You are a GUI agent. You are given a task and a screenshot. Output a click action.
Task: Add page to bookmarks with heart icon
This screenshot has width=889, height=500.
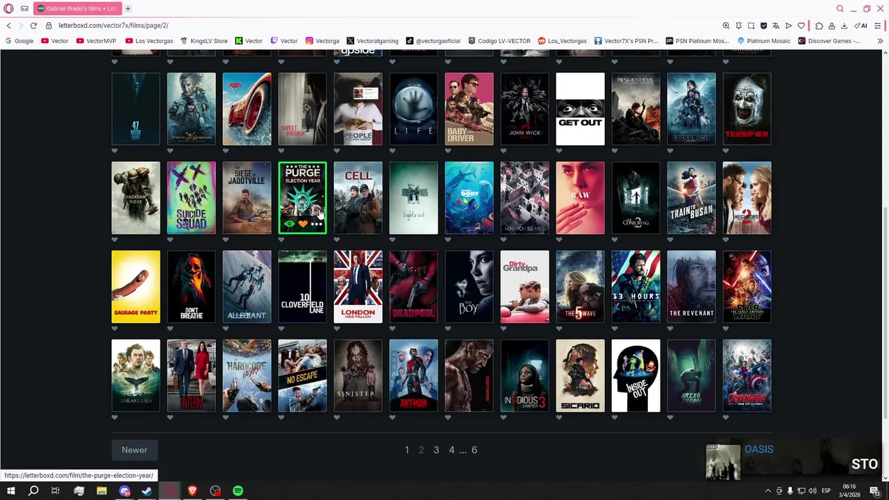coord(801,26)
